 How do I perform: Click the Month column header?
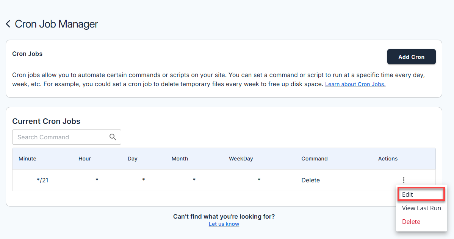coord(180,159)
